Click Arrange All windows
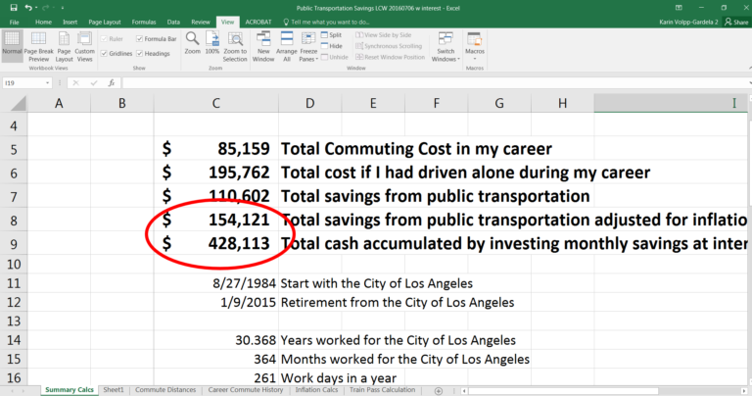 pyautogui.click(x=287, y=46)
